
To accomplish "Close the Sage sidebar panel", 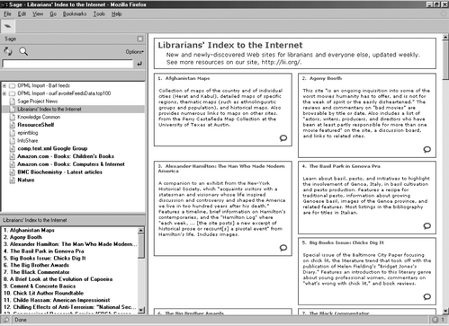I will (140, 39).
